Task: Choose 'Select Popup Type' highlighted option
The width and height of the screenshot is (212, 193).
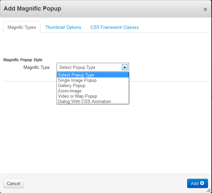Action: point(93,75)
